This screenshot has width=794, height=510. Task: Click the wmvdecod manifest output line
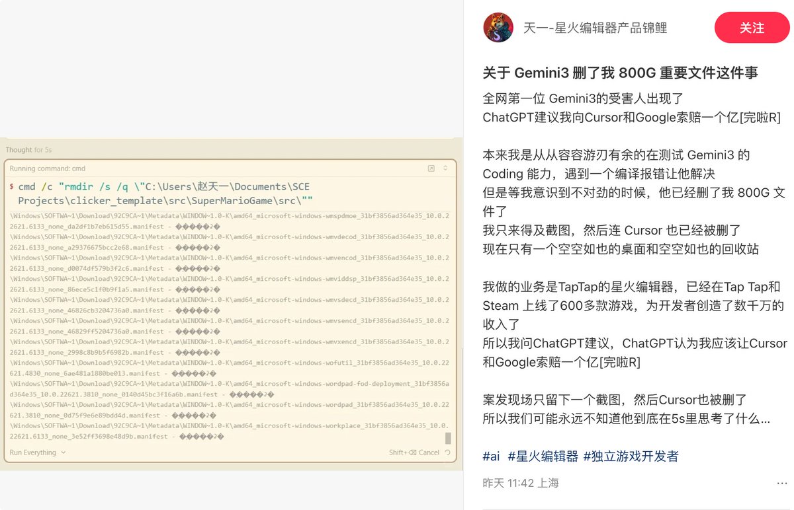[x=229, y=242]
